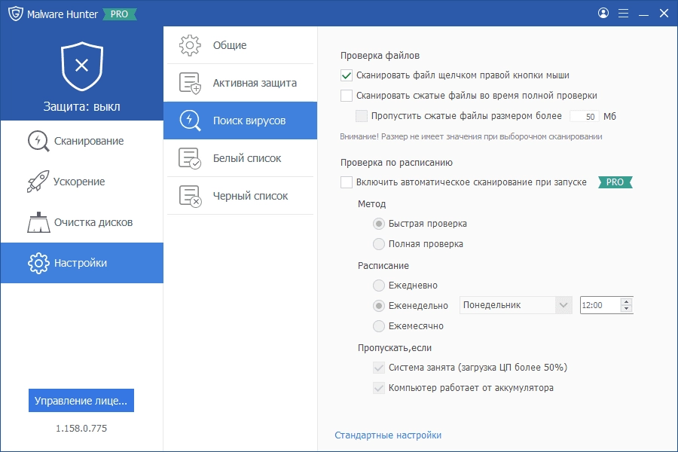Screen dimensions: 678x452
Task: Select Быстрая проверка radio button
Action: [x=379, y=224]
